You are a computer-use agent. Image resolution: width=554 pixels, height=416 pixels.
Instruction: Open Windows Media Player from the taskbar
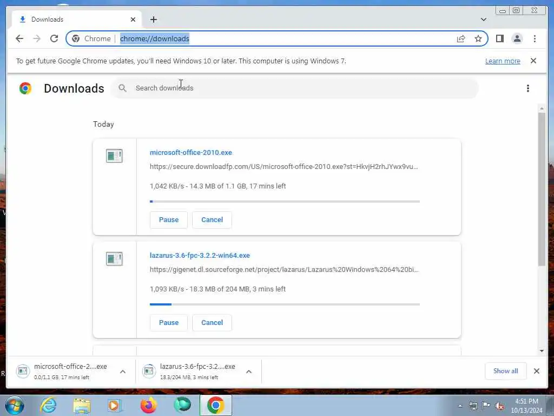pos(115,405)
